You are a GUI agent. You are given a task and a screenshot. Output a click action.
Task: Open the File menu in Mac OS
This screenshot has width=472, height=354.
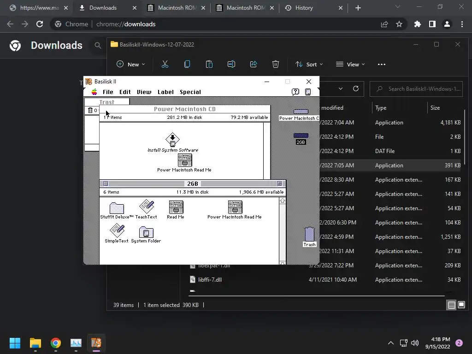pos(108,92)
